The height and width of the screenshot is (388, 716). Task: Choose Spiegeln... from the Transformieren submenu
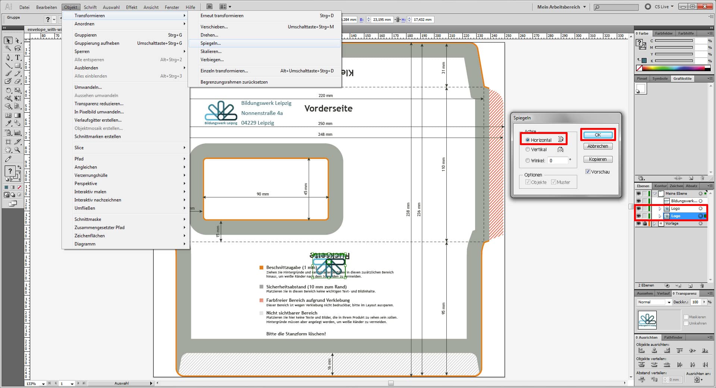(211, 43)
